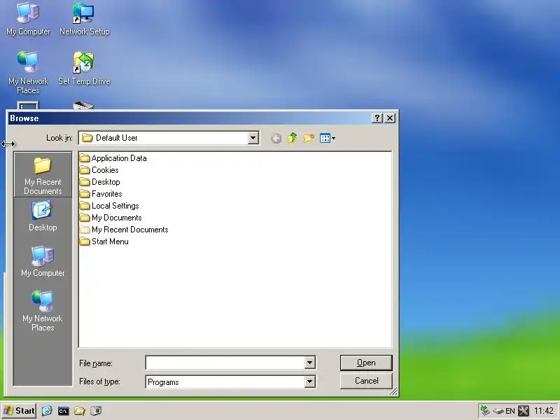Click the Browse dialog resize grip
The height and width of the screenshot is (420, 560).
pos(393,392)
